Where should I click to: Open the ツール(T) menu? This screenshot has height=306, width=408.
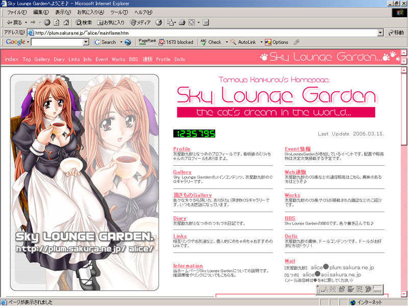119,12
